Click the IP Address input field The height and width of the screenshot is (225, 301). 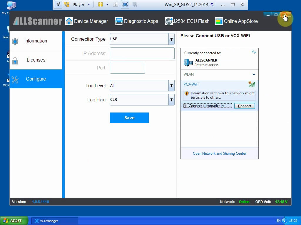coord(142,53)
